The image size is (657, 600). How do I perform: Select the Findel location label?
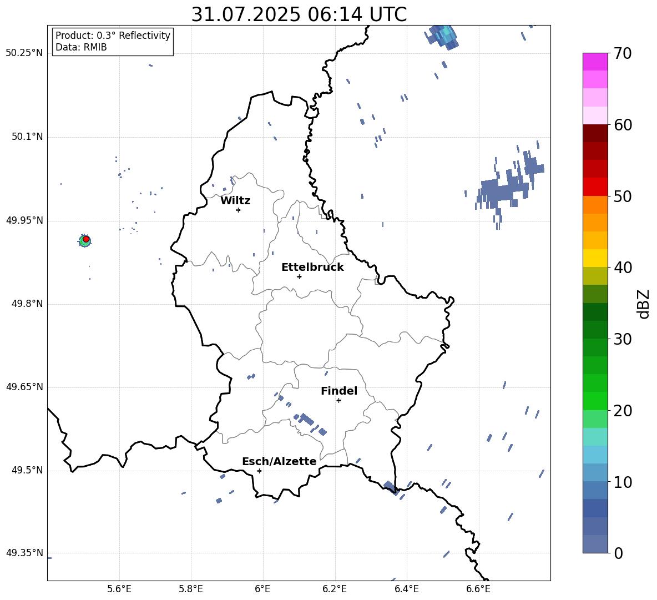339,391
